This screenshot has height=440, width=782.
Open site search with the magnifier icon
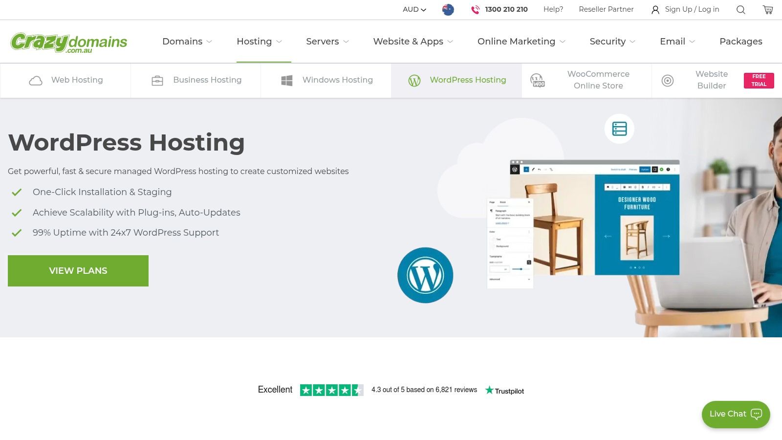[740, 9]
